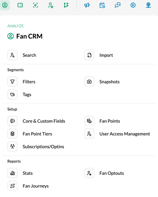Click the Fan Point Tiers stack icon
Viewport: 158px width, 197px height.
click(x=12, y=134)
